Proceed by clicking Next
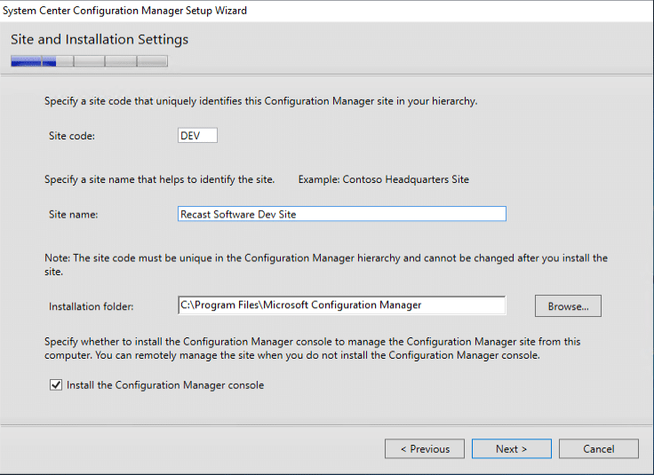The width and height of the screenshot is (654, 475). [x=511, y=449]
